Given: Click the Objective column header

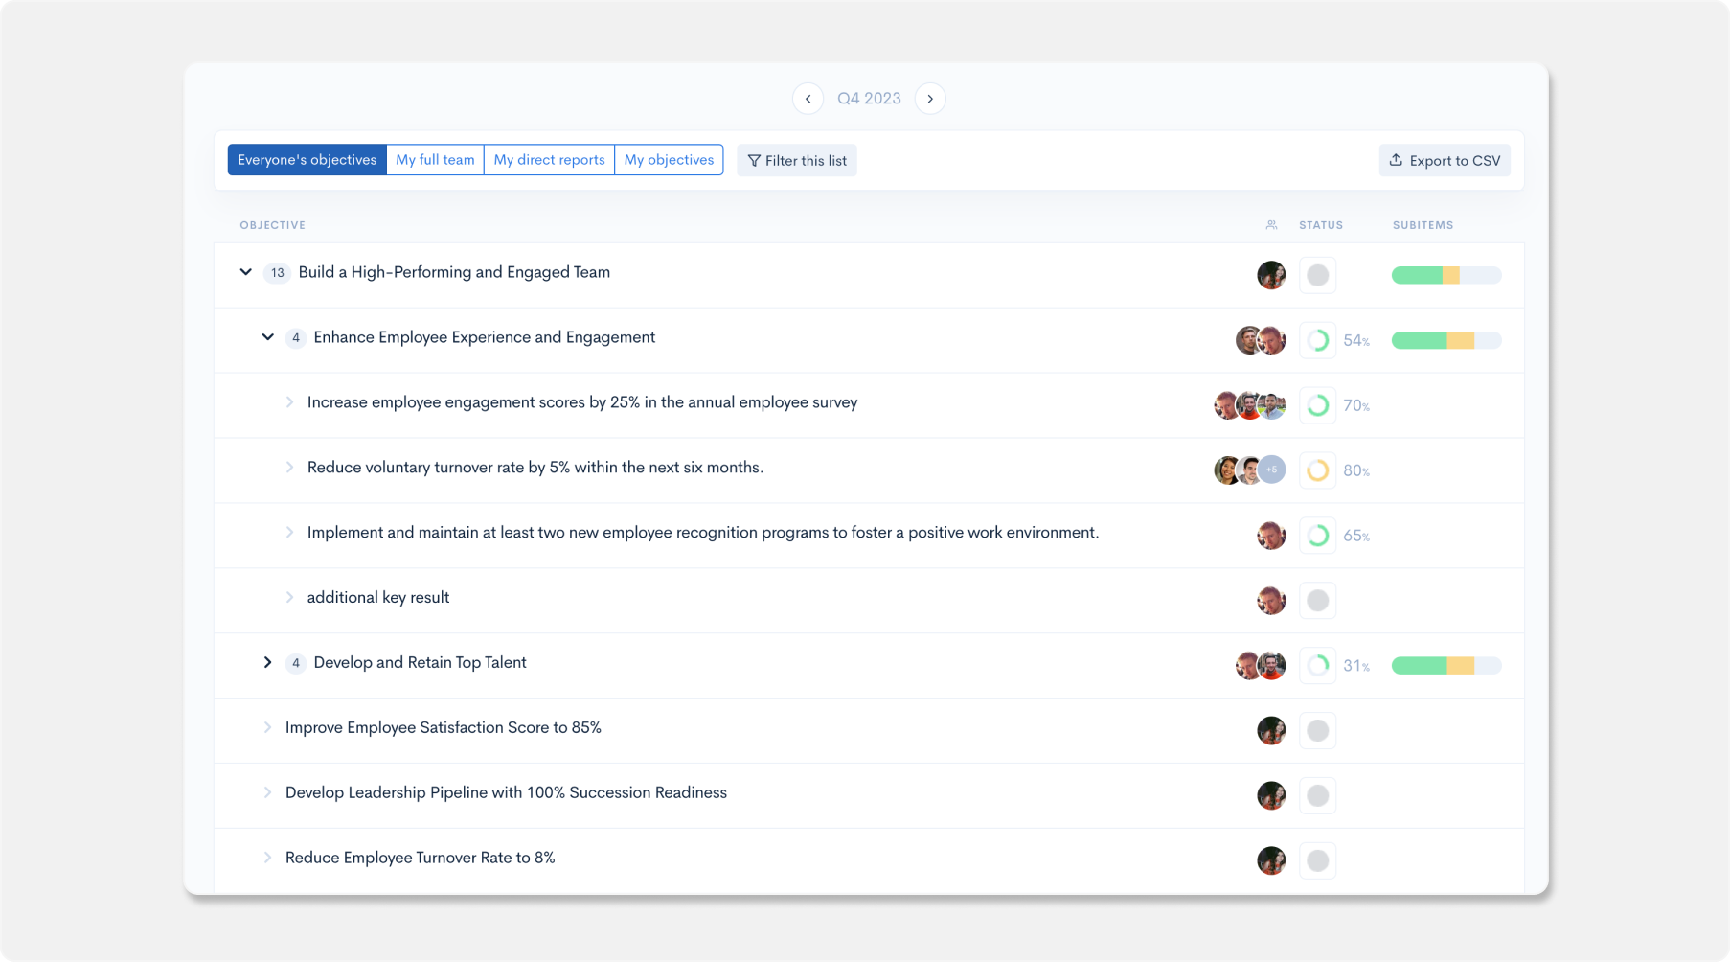Looking at the screenshot, I should point(273,224).
